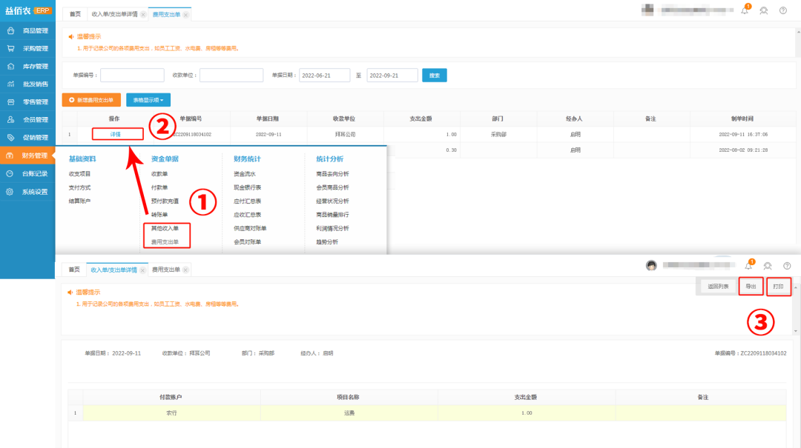Screen dimensions: 801x448
Task: Open 库存管理 module in sidebar
Action: pyautogui.click(x=34, y=67)
